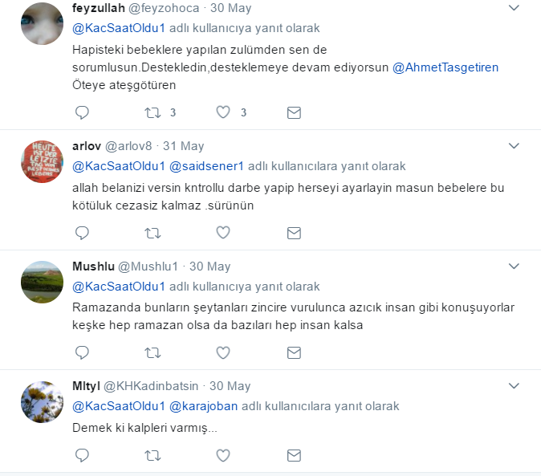Send feyzullah's tweet via direct message
The height and width of the screenshot is (476, 541).
[x=294, y=112]
